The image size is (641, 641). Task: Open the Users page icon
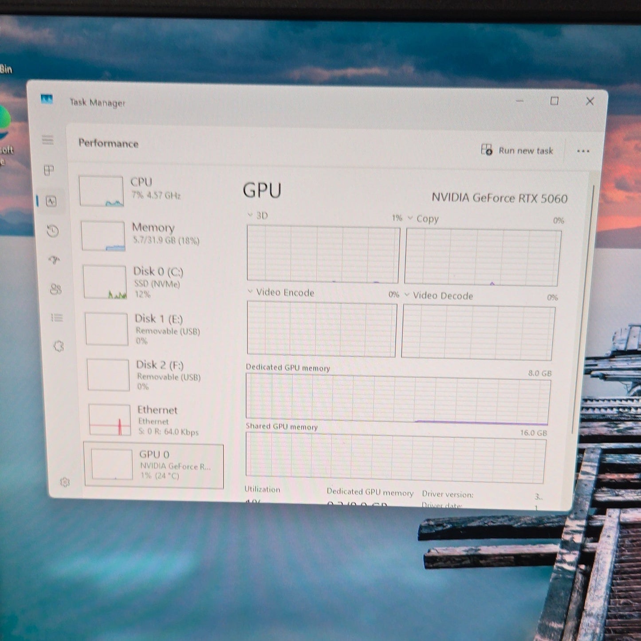[56, 289]
